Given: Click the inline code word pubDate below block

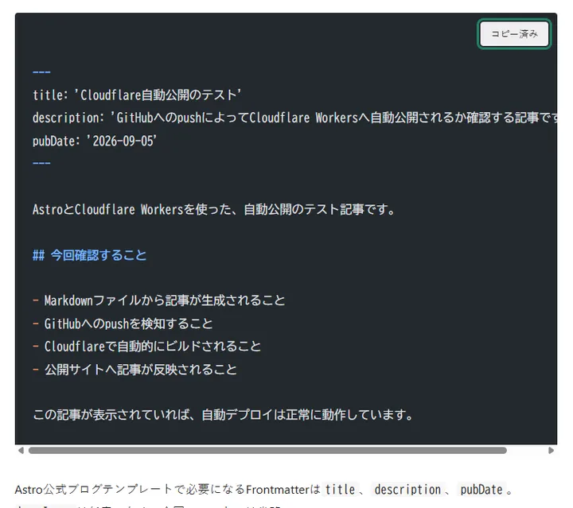Looking at the screenshot, I should pos(481,490).
